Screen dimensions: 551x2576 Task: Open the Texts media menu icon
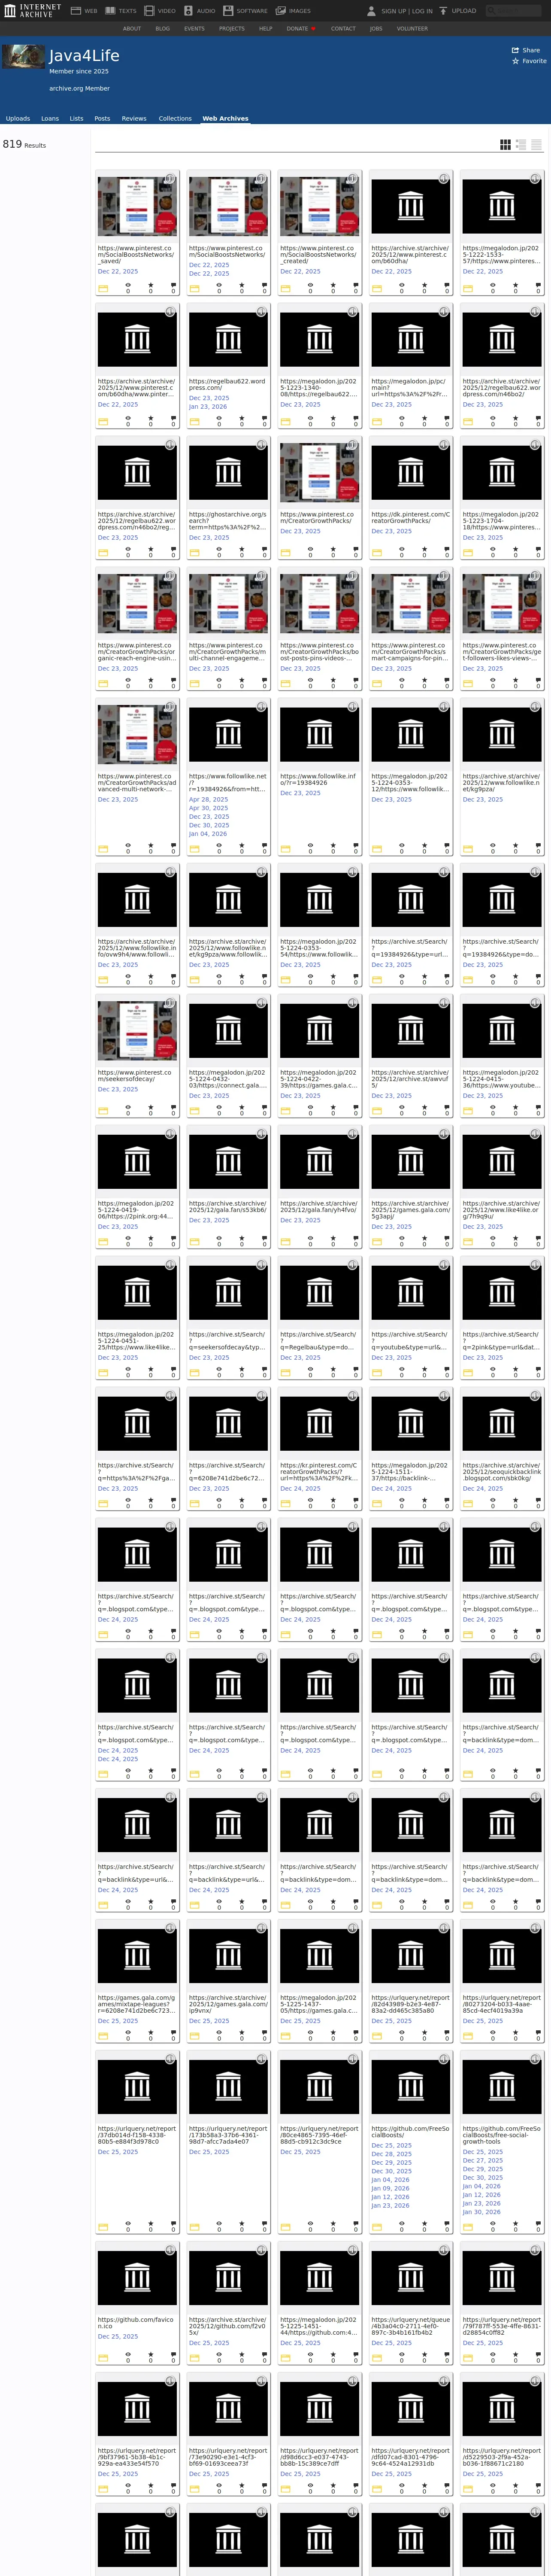click(x=110, y=11)
